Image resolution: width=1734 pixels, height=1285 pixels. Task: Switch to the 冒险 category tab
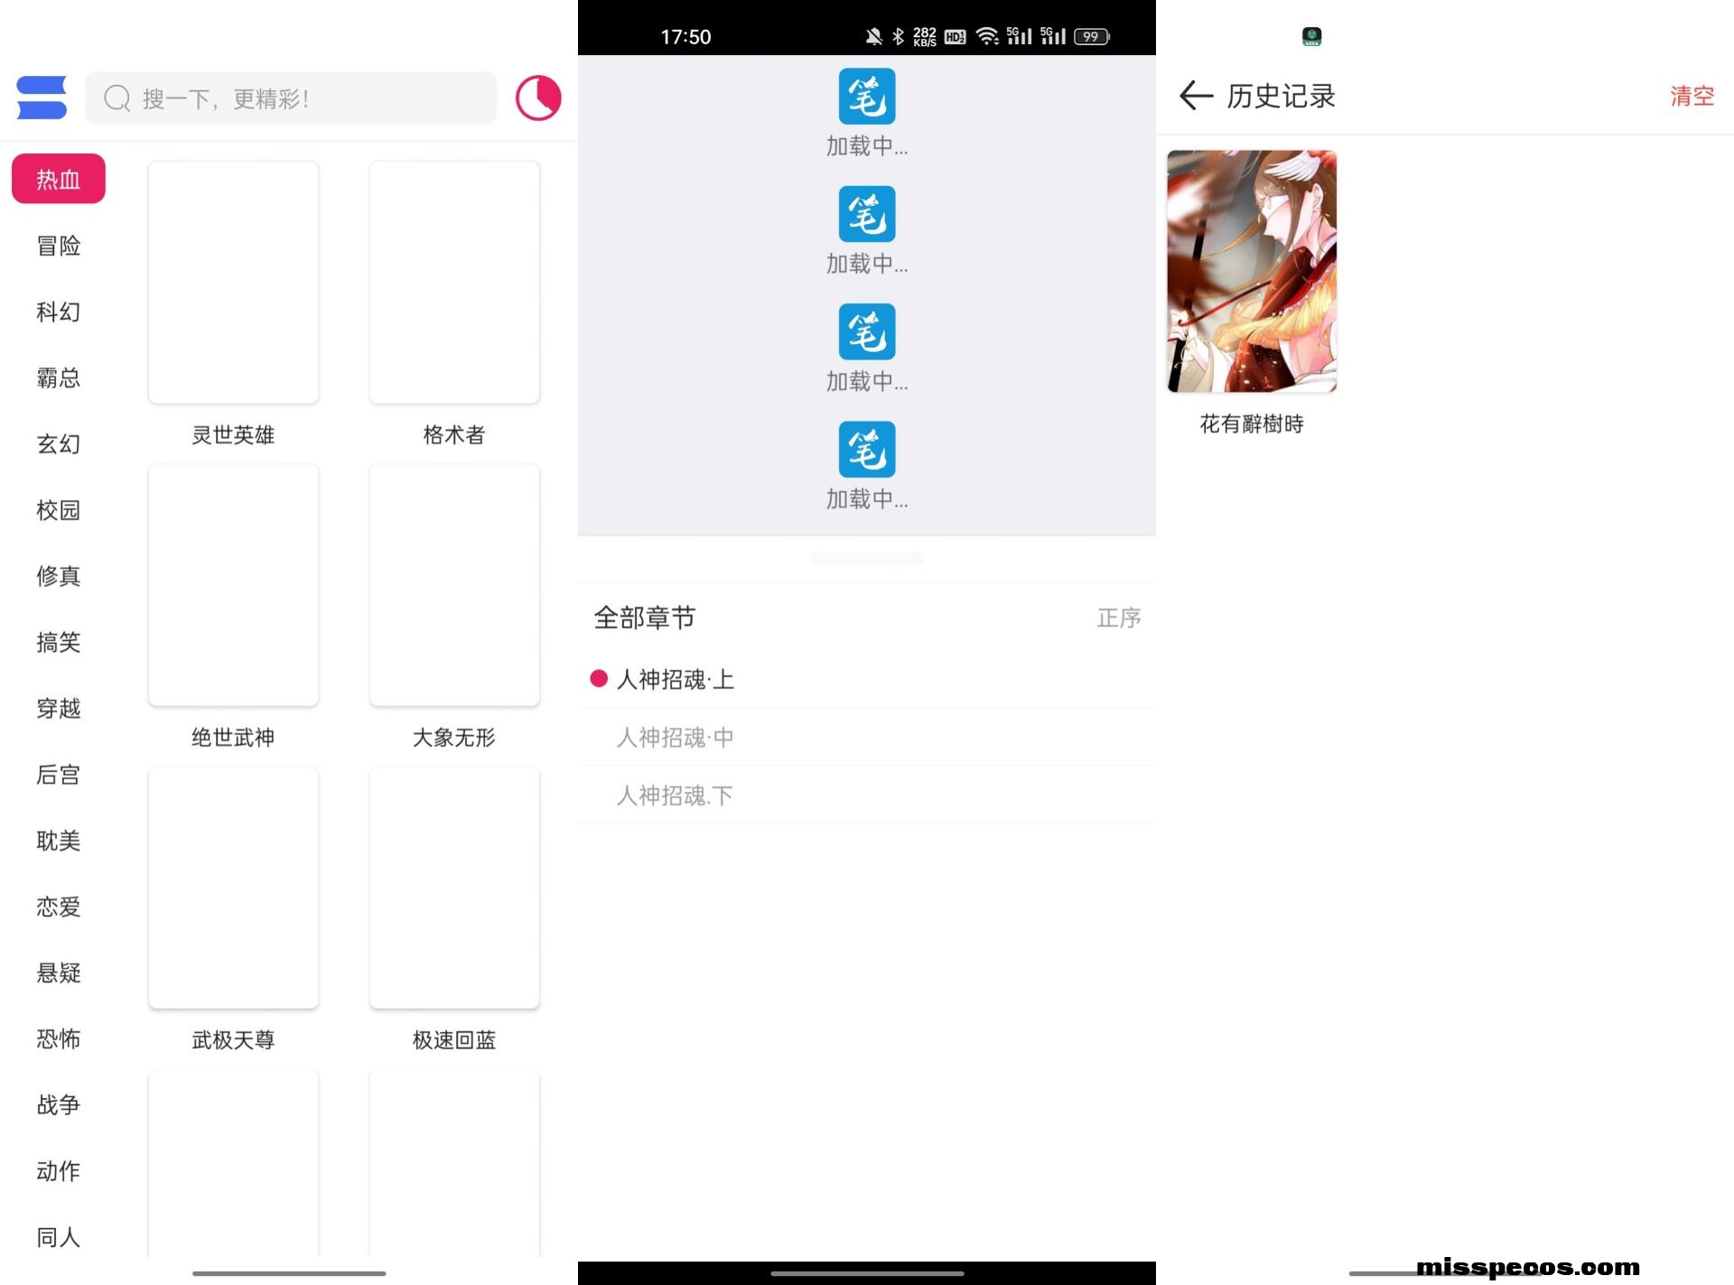click(x=59, y=246)
